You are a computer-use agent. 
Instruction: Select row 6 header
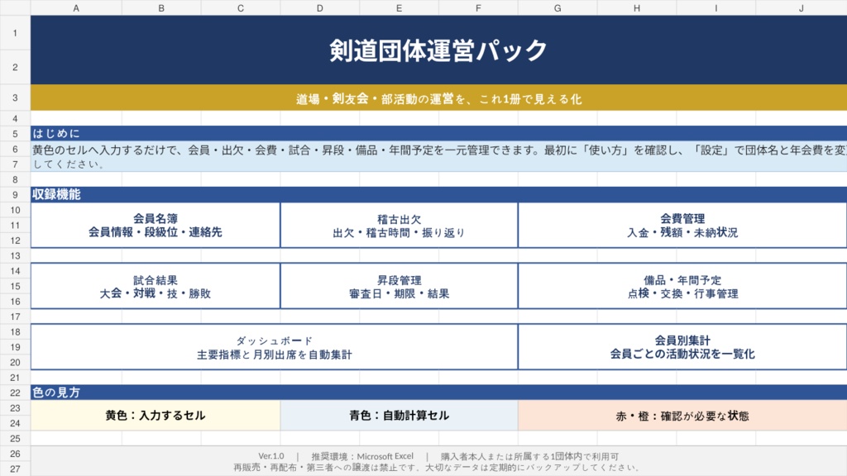tap(15, 149)
